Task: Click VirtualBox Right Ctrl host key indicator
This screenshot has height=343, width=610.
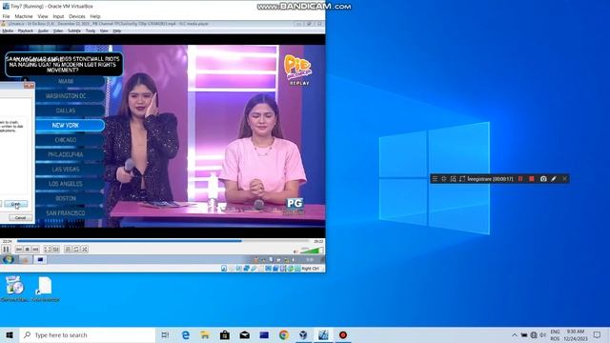Action: [x=310, y=269]
